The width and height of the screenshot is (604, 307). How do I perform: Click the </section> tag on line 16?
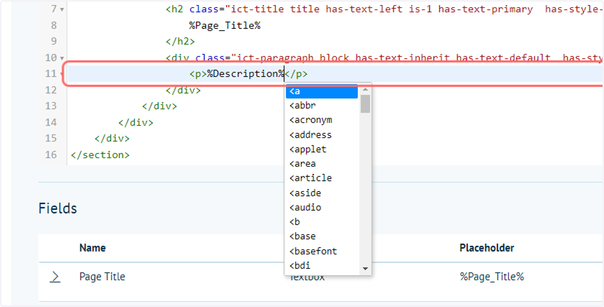[x=100, y=155]
